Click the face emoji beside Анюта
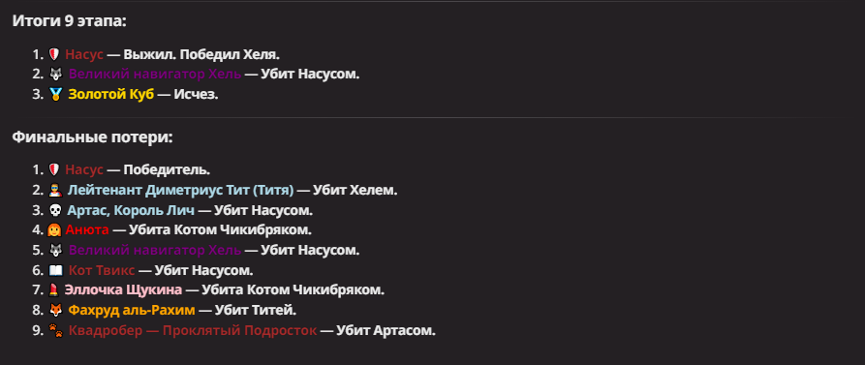Screen dimensions: 865x365 pos(54,230)
